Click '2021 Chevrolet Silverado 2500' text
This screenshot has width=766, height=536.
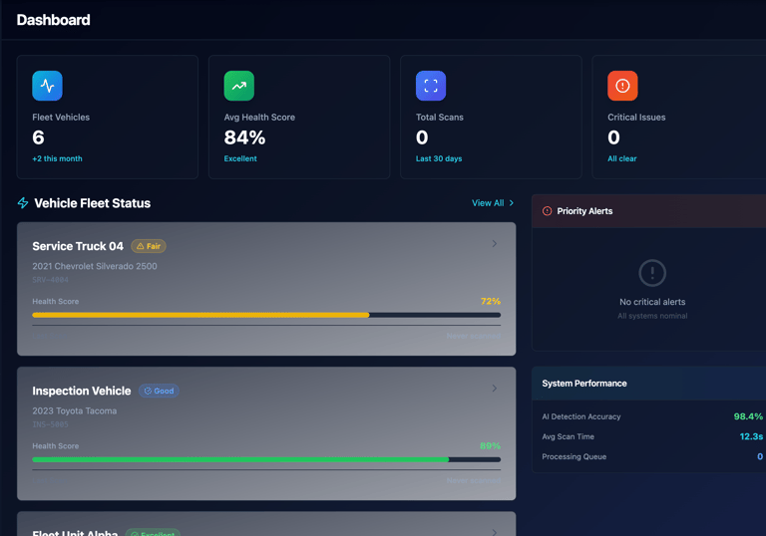tap(95, 266)
